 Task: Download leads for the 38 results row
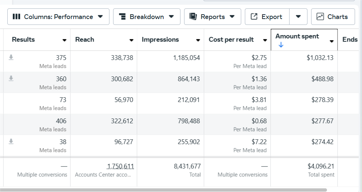click(11, 142)
